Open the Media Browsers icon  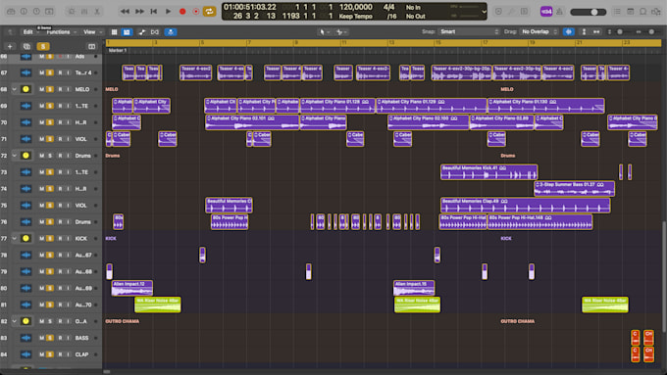pyautogui.click(x=656, y=12)
